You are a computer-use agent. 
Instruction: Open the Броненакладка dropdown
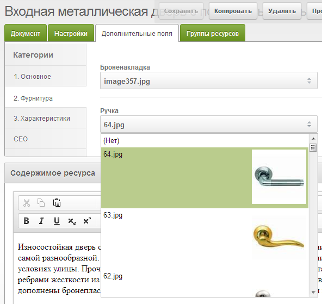tap(209, 80)
